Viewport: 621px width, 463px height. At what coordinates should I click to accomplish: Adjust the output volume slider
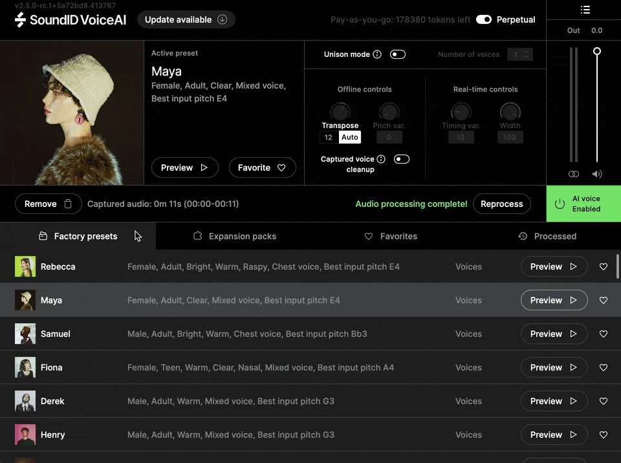pyautogui.click(x=597, y=52)
